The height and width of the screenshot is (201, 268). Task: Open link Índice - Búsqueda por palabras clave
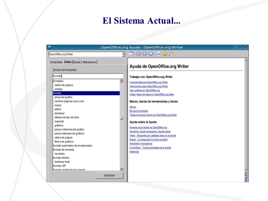153,136
